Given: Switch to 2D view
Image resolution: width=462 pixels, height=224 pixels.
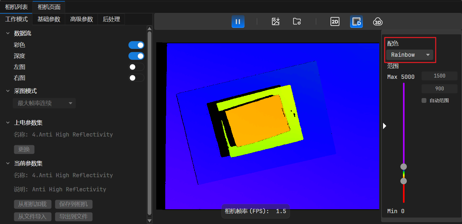Looking at the screenshot, I should 335,22.
